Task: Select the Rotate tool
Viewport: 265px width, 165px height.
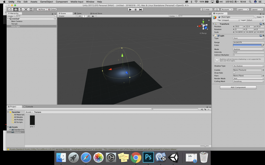Action: (21, 10)
